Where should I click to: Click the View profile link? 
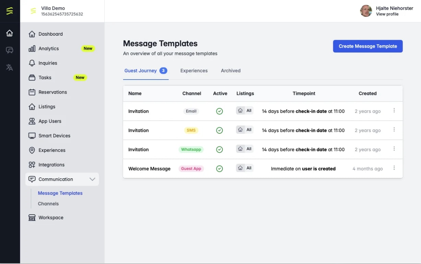tap(387, 14)
